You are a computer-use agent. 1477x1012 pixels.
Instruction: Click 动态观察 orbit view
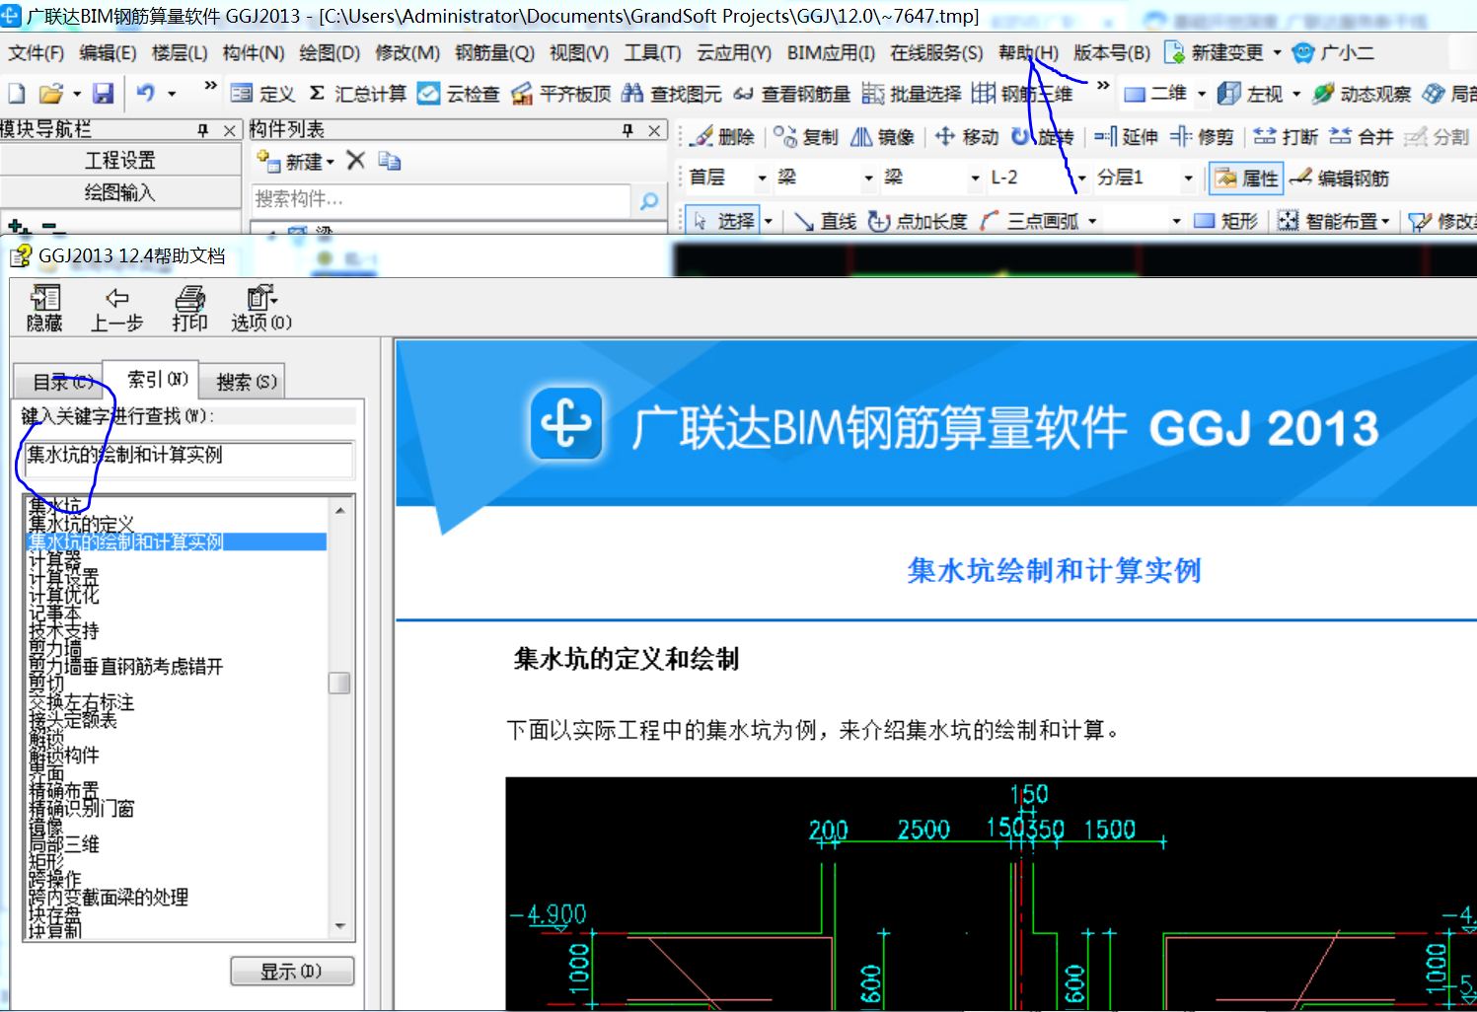point(1362,93)
